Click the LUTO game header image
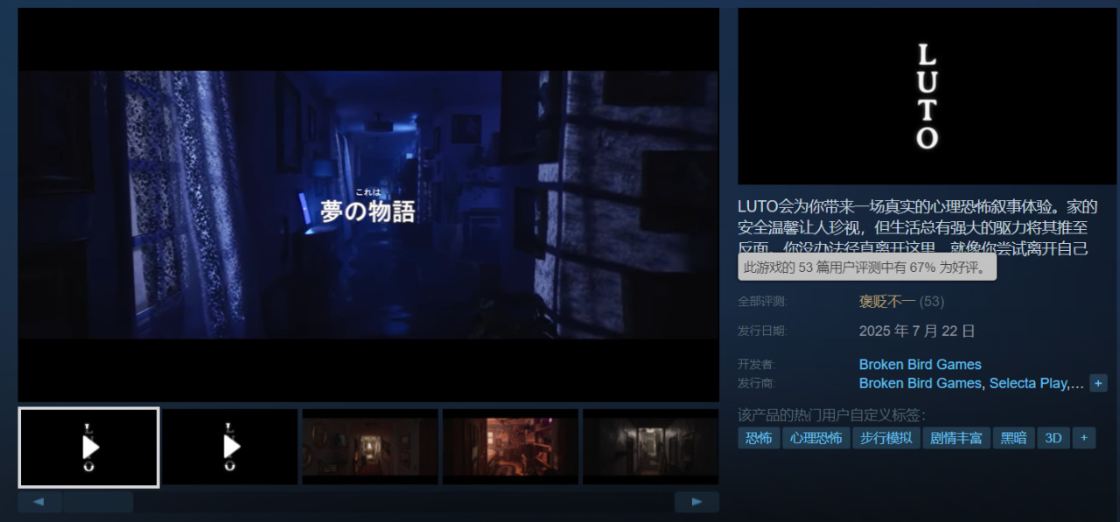The height and width of the screenshot is (522, 1120). [927, 96]
